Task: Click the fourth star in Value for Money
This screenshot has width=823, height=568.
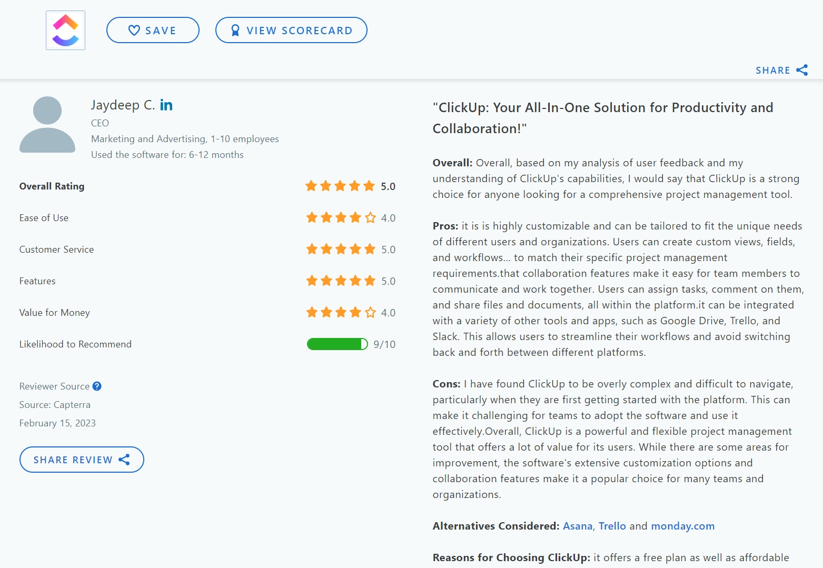Action: pyautogui.click(x=354, y=312)
